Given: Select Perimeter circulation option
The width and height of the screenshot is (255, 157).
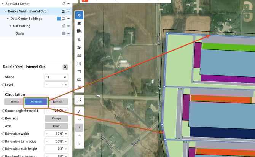Looking at the screenshot, I should (x=36, y=101).
